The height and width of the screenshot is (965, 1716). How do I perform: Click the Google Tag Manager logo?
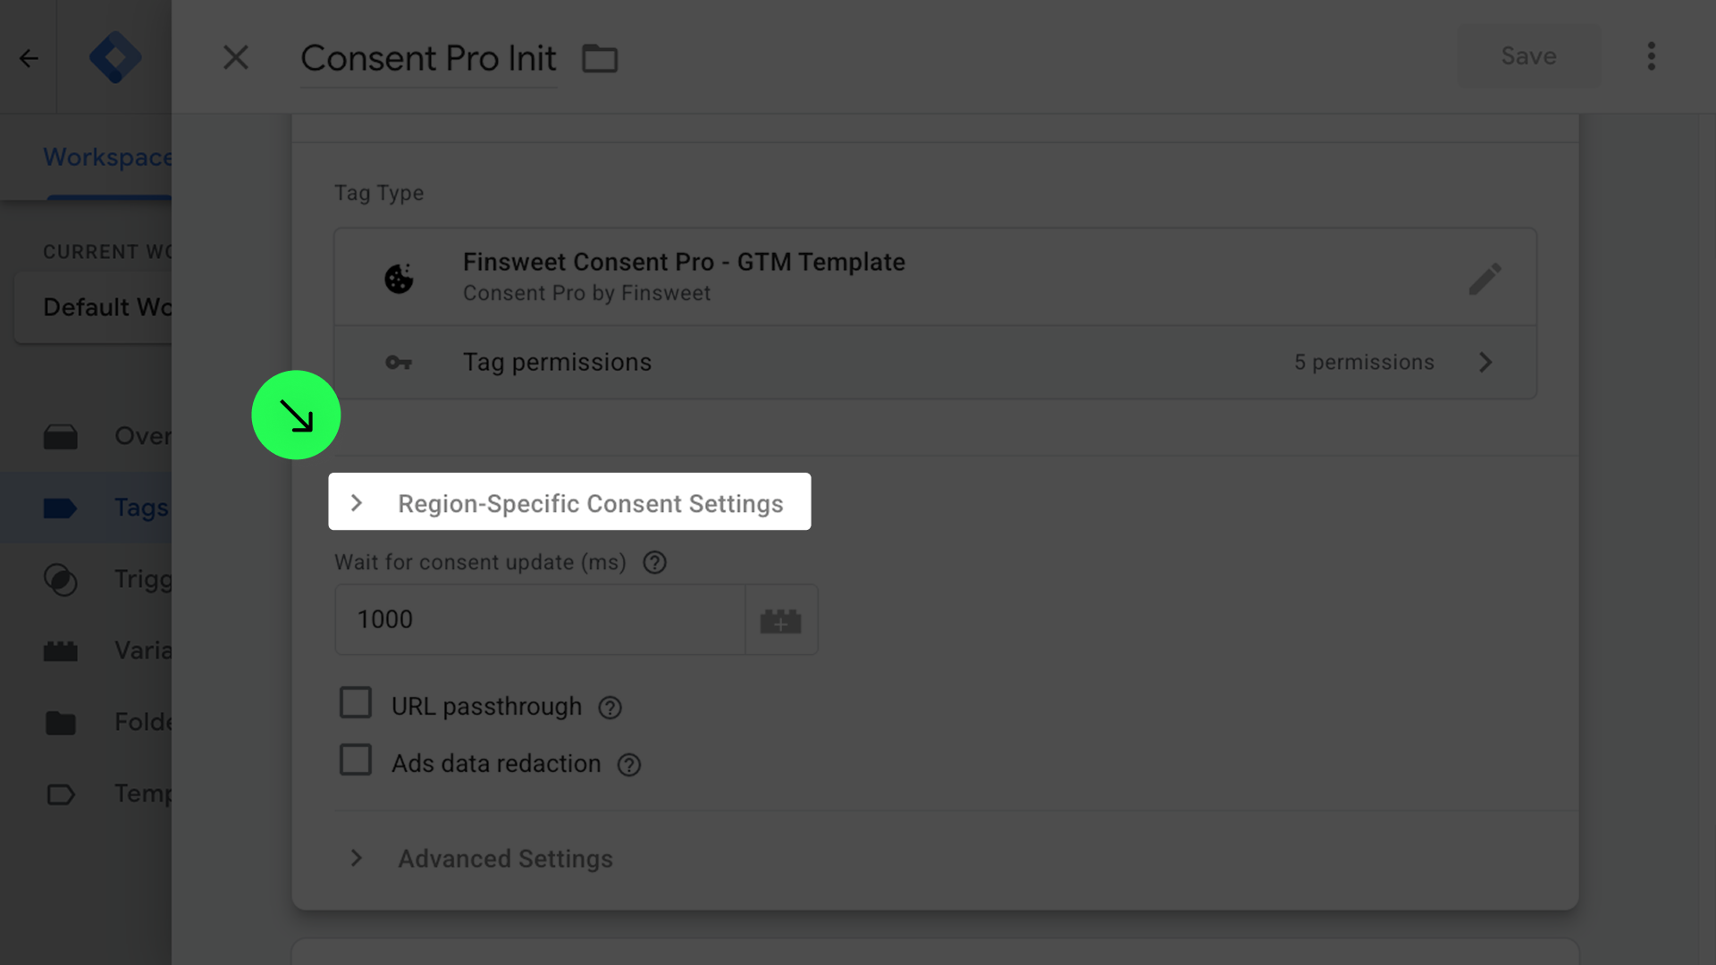[115, 58]
